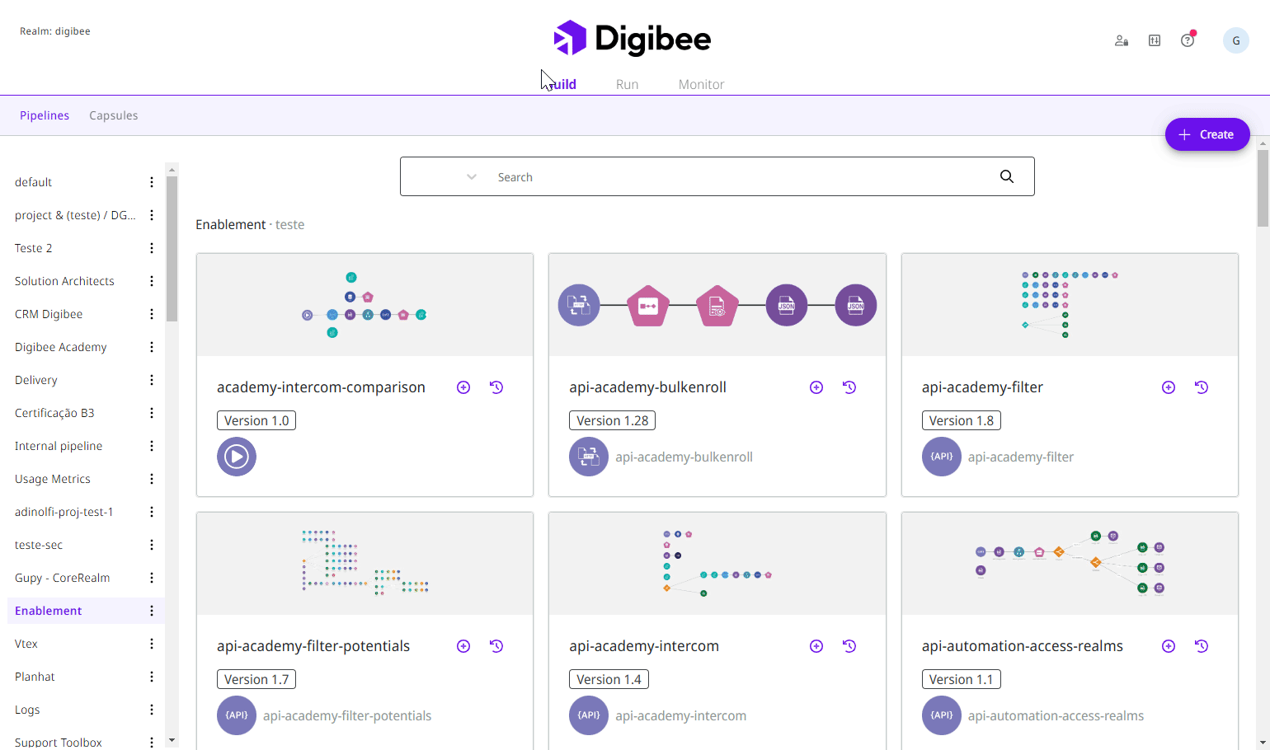The image size is (1270, 750).
Task: Open the Version 1.28 badge
Action: (612, 420)
